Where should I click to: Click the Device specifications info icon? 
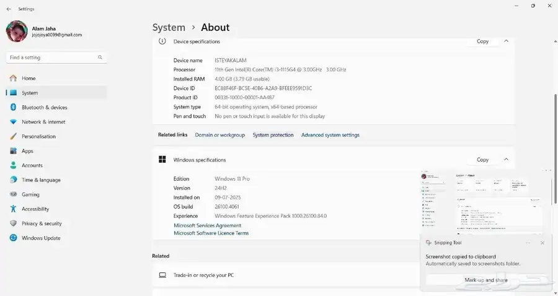(x=162, y=41)
